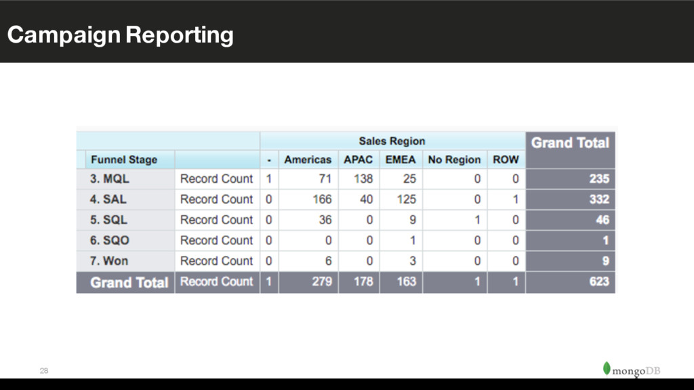Select the 5. SQL row label

pyautogui.click(x=108, y=220)
